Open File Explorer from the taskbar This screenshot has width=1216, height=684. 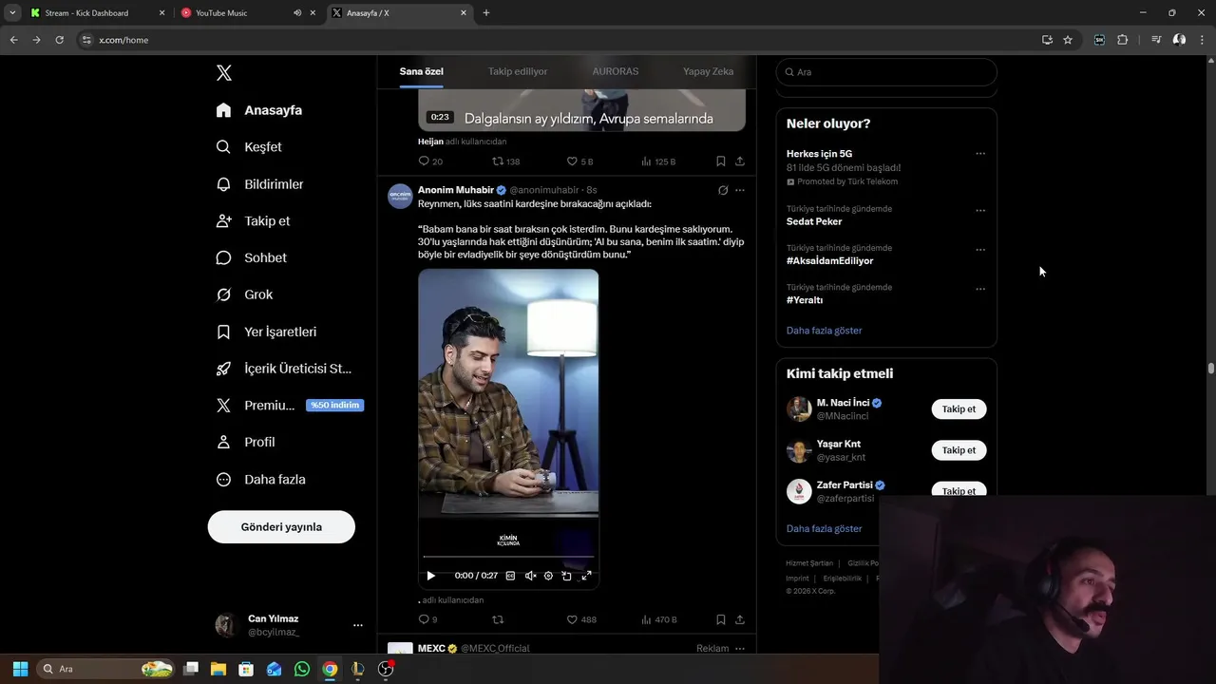point(218,669)
